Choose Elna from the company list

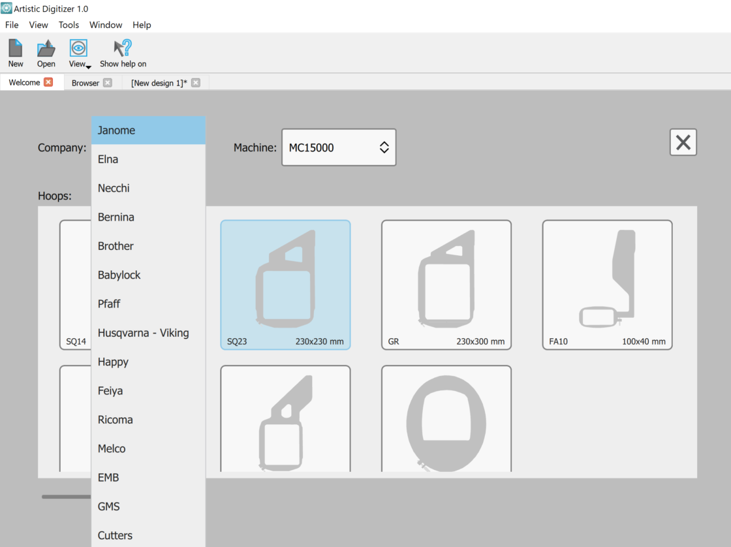coord(148,159)
